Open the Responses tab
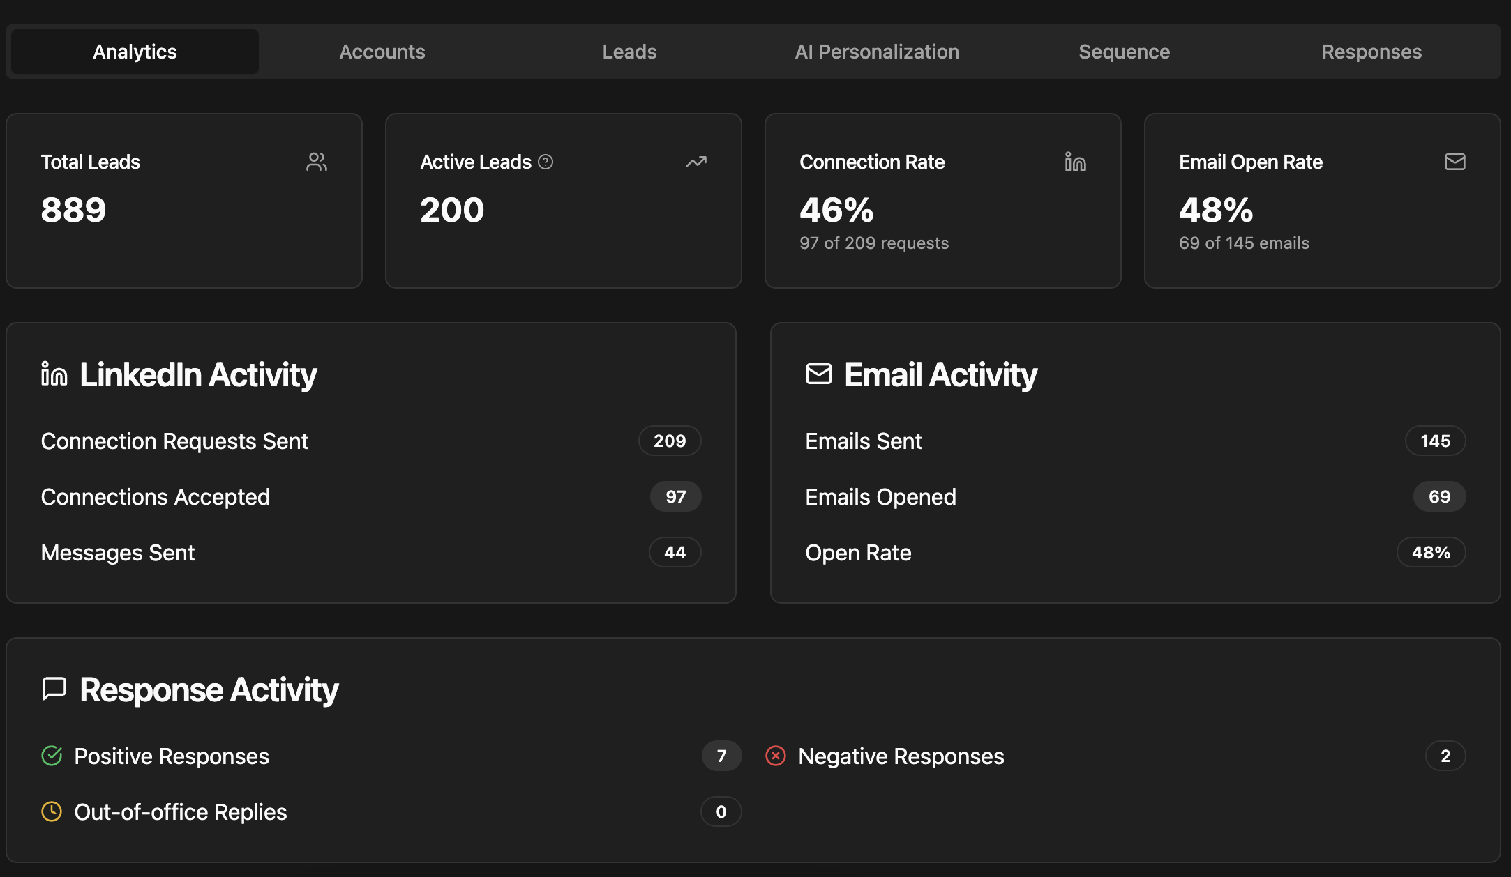 click(x=1371, y=52)
